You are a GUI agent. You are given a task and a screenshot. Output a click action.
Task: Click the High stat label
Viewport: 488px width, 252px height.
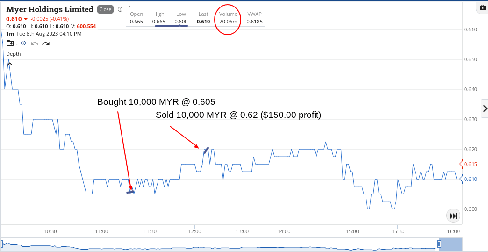click(x=159, y=14)
